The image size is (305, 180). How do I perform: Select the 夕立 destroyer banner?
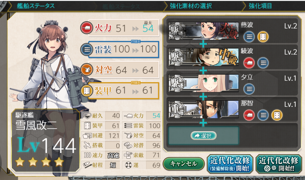203,83
